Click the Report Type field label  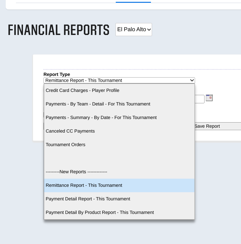click(x=57, y=75)
